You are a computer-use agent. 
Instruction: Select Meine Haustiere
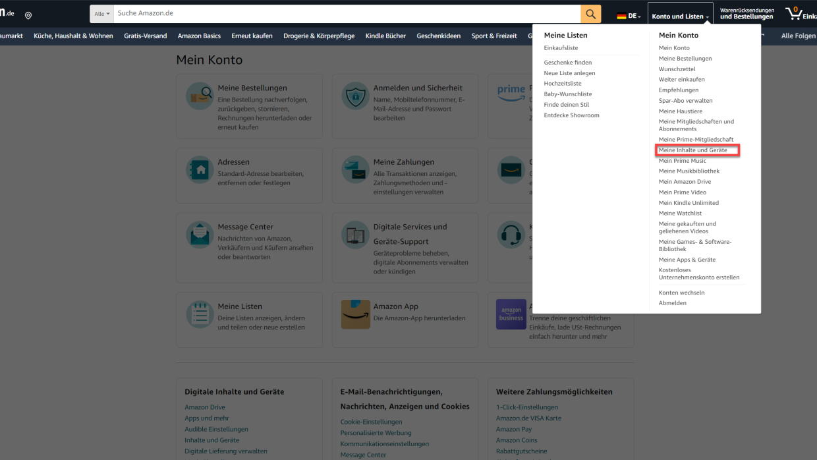tap(681, 111)
